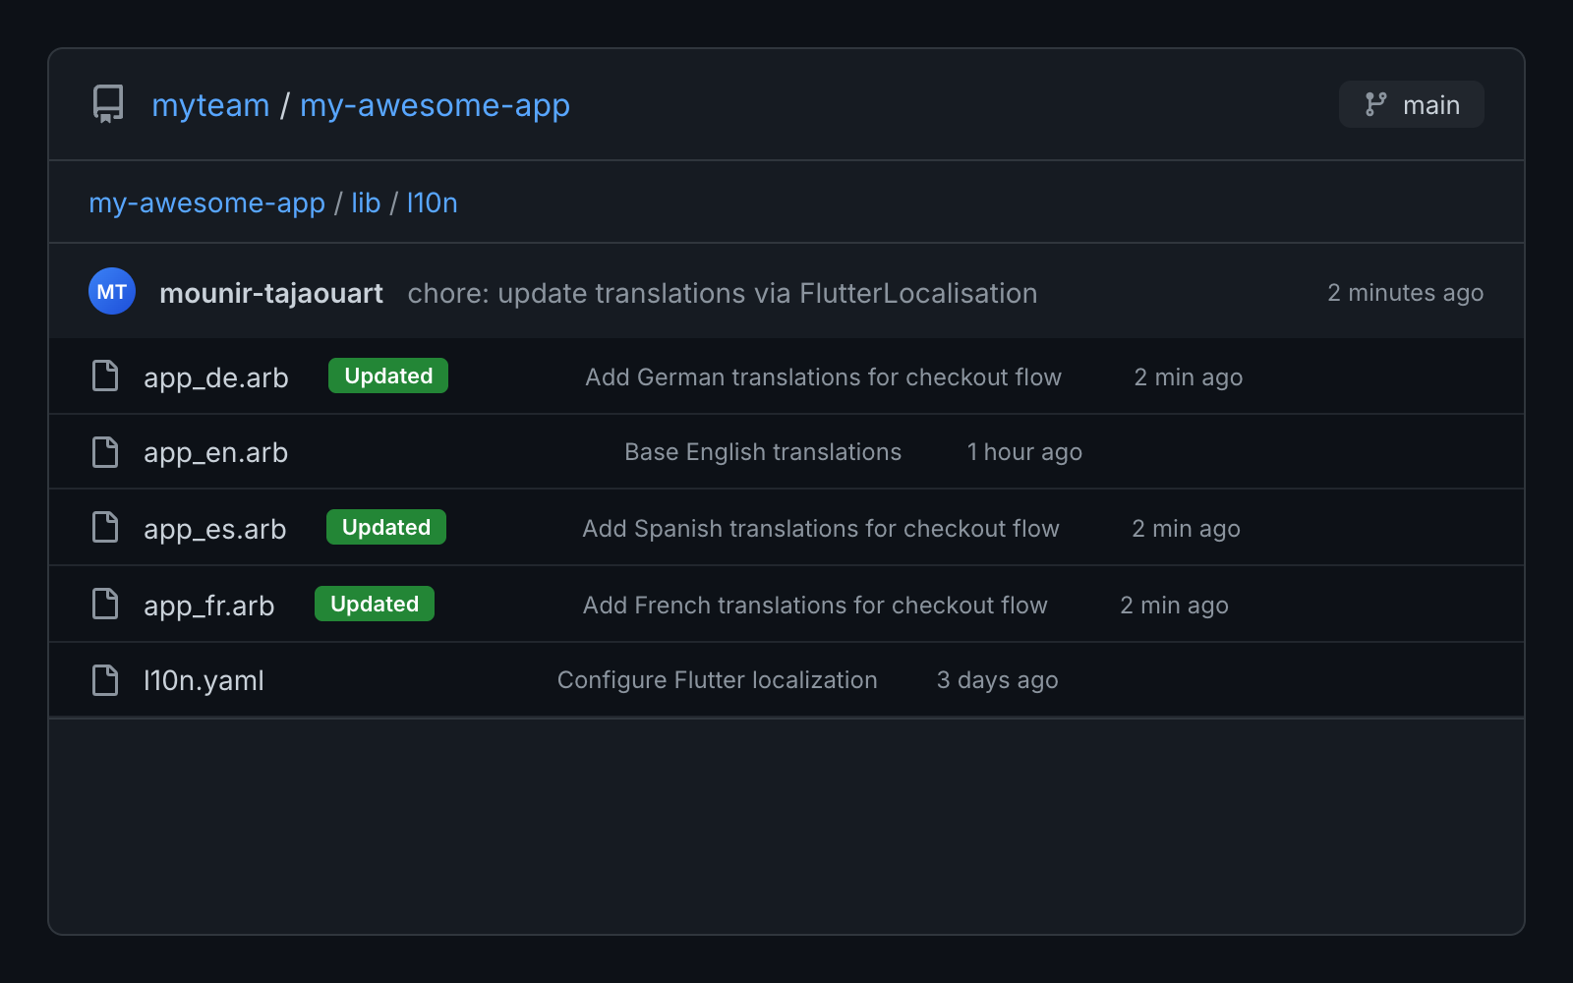
Task: Click the Updated badge on app_es.arb
Action: pyautogui.click(x=385, y=527)
